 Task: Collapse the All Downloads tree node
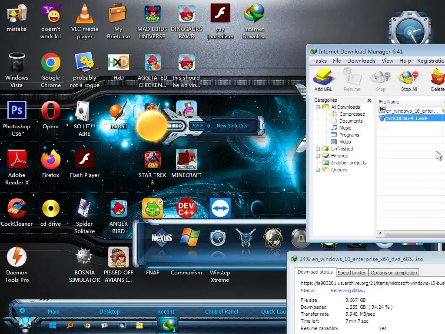318,107
